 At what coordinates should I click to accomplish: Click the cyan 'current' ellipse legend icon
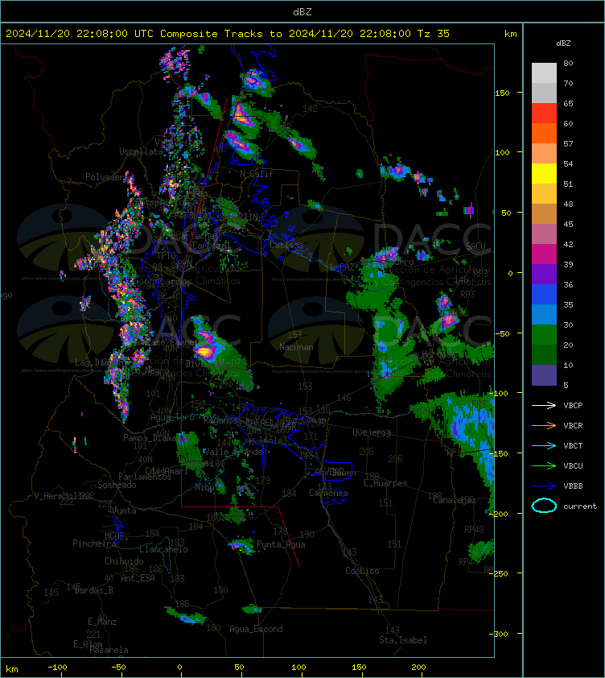(x=544, y=506)
